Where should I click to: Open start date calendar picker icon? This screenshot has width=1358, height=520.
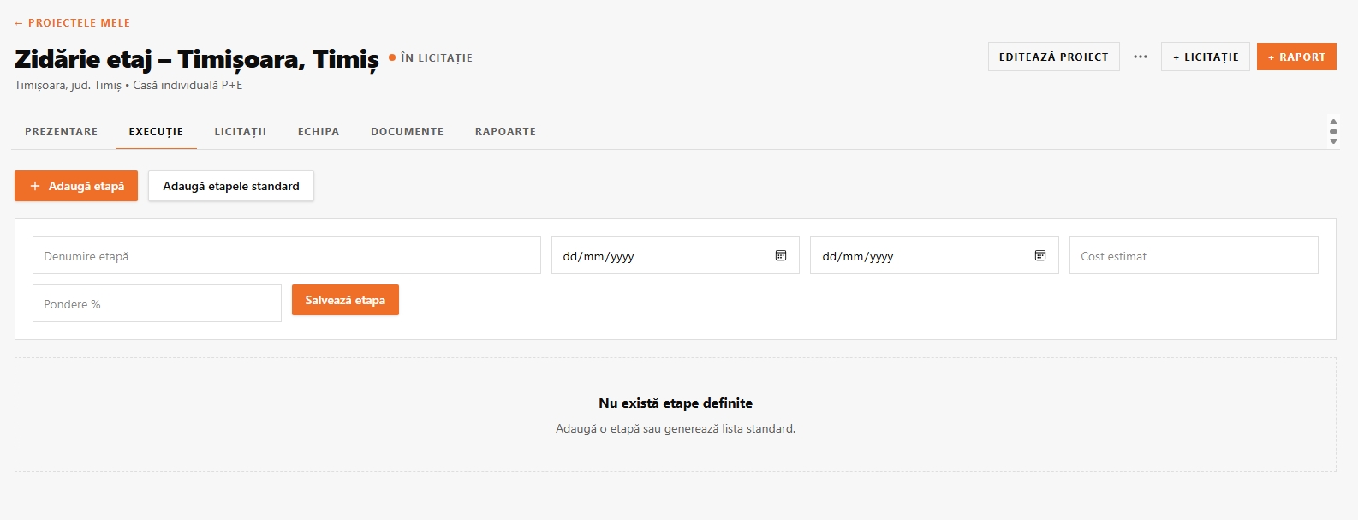click(781, 255)
